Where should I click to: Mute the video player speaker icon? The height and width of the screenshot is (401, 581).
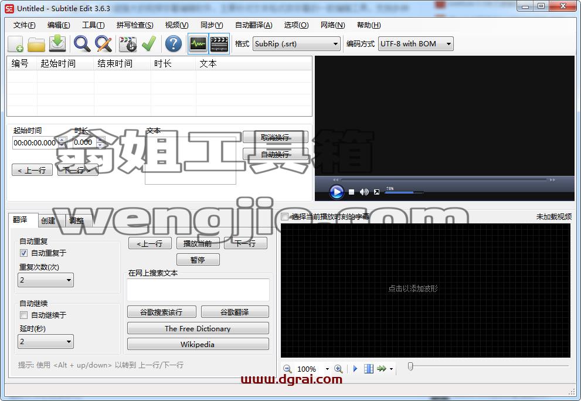coord(364,192)
